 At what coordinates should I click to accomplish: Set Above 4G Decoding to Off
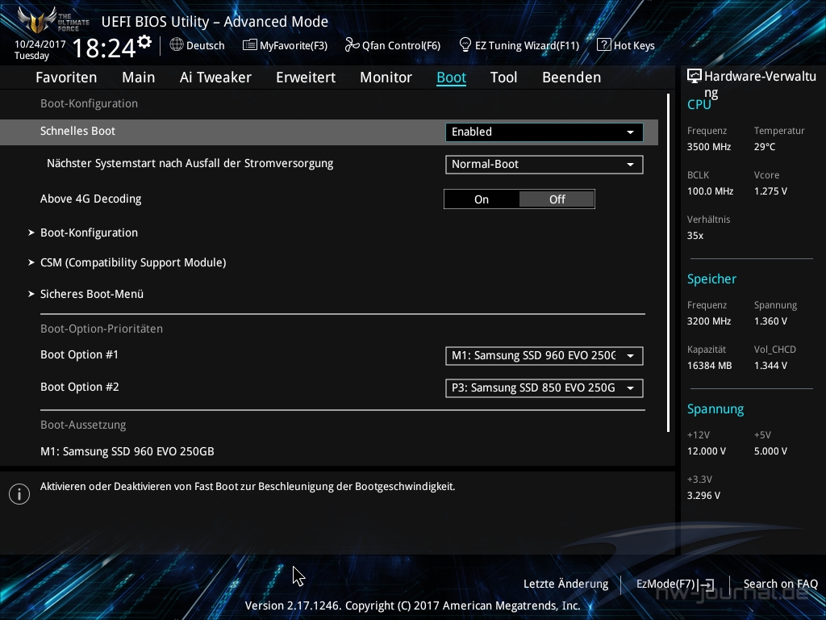point(557,199)
